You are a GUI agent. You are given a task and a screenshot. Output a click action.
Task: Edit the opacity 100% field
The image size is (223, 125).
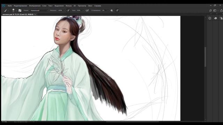click(60, 10)
